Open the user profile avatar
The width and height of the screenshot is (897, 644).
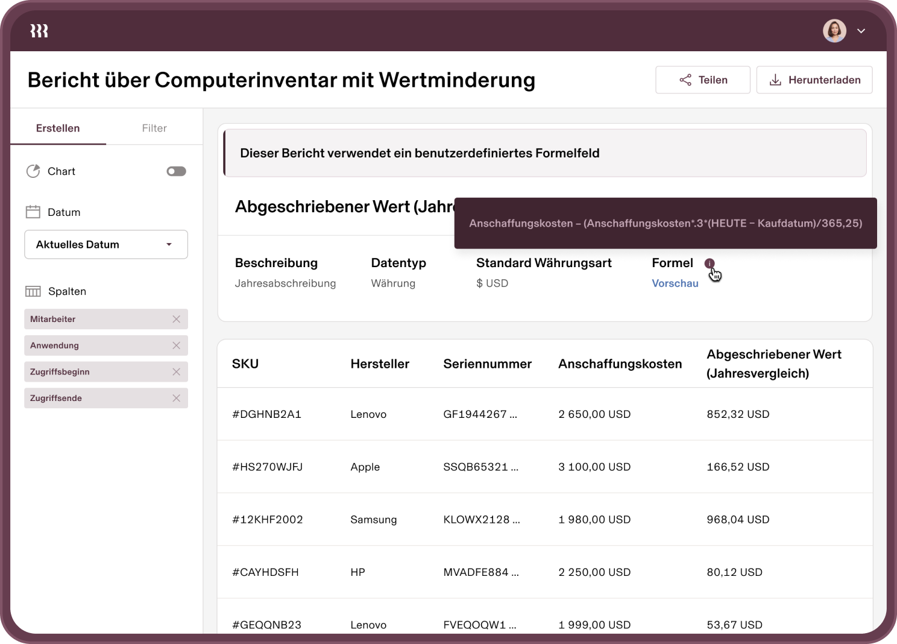pos(834,31)
